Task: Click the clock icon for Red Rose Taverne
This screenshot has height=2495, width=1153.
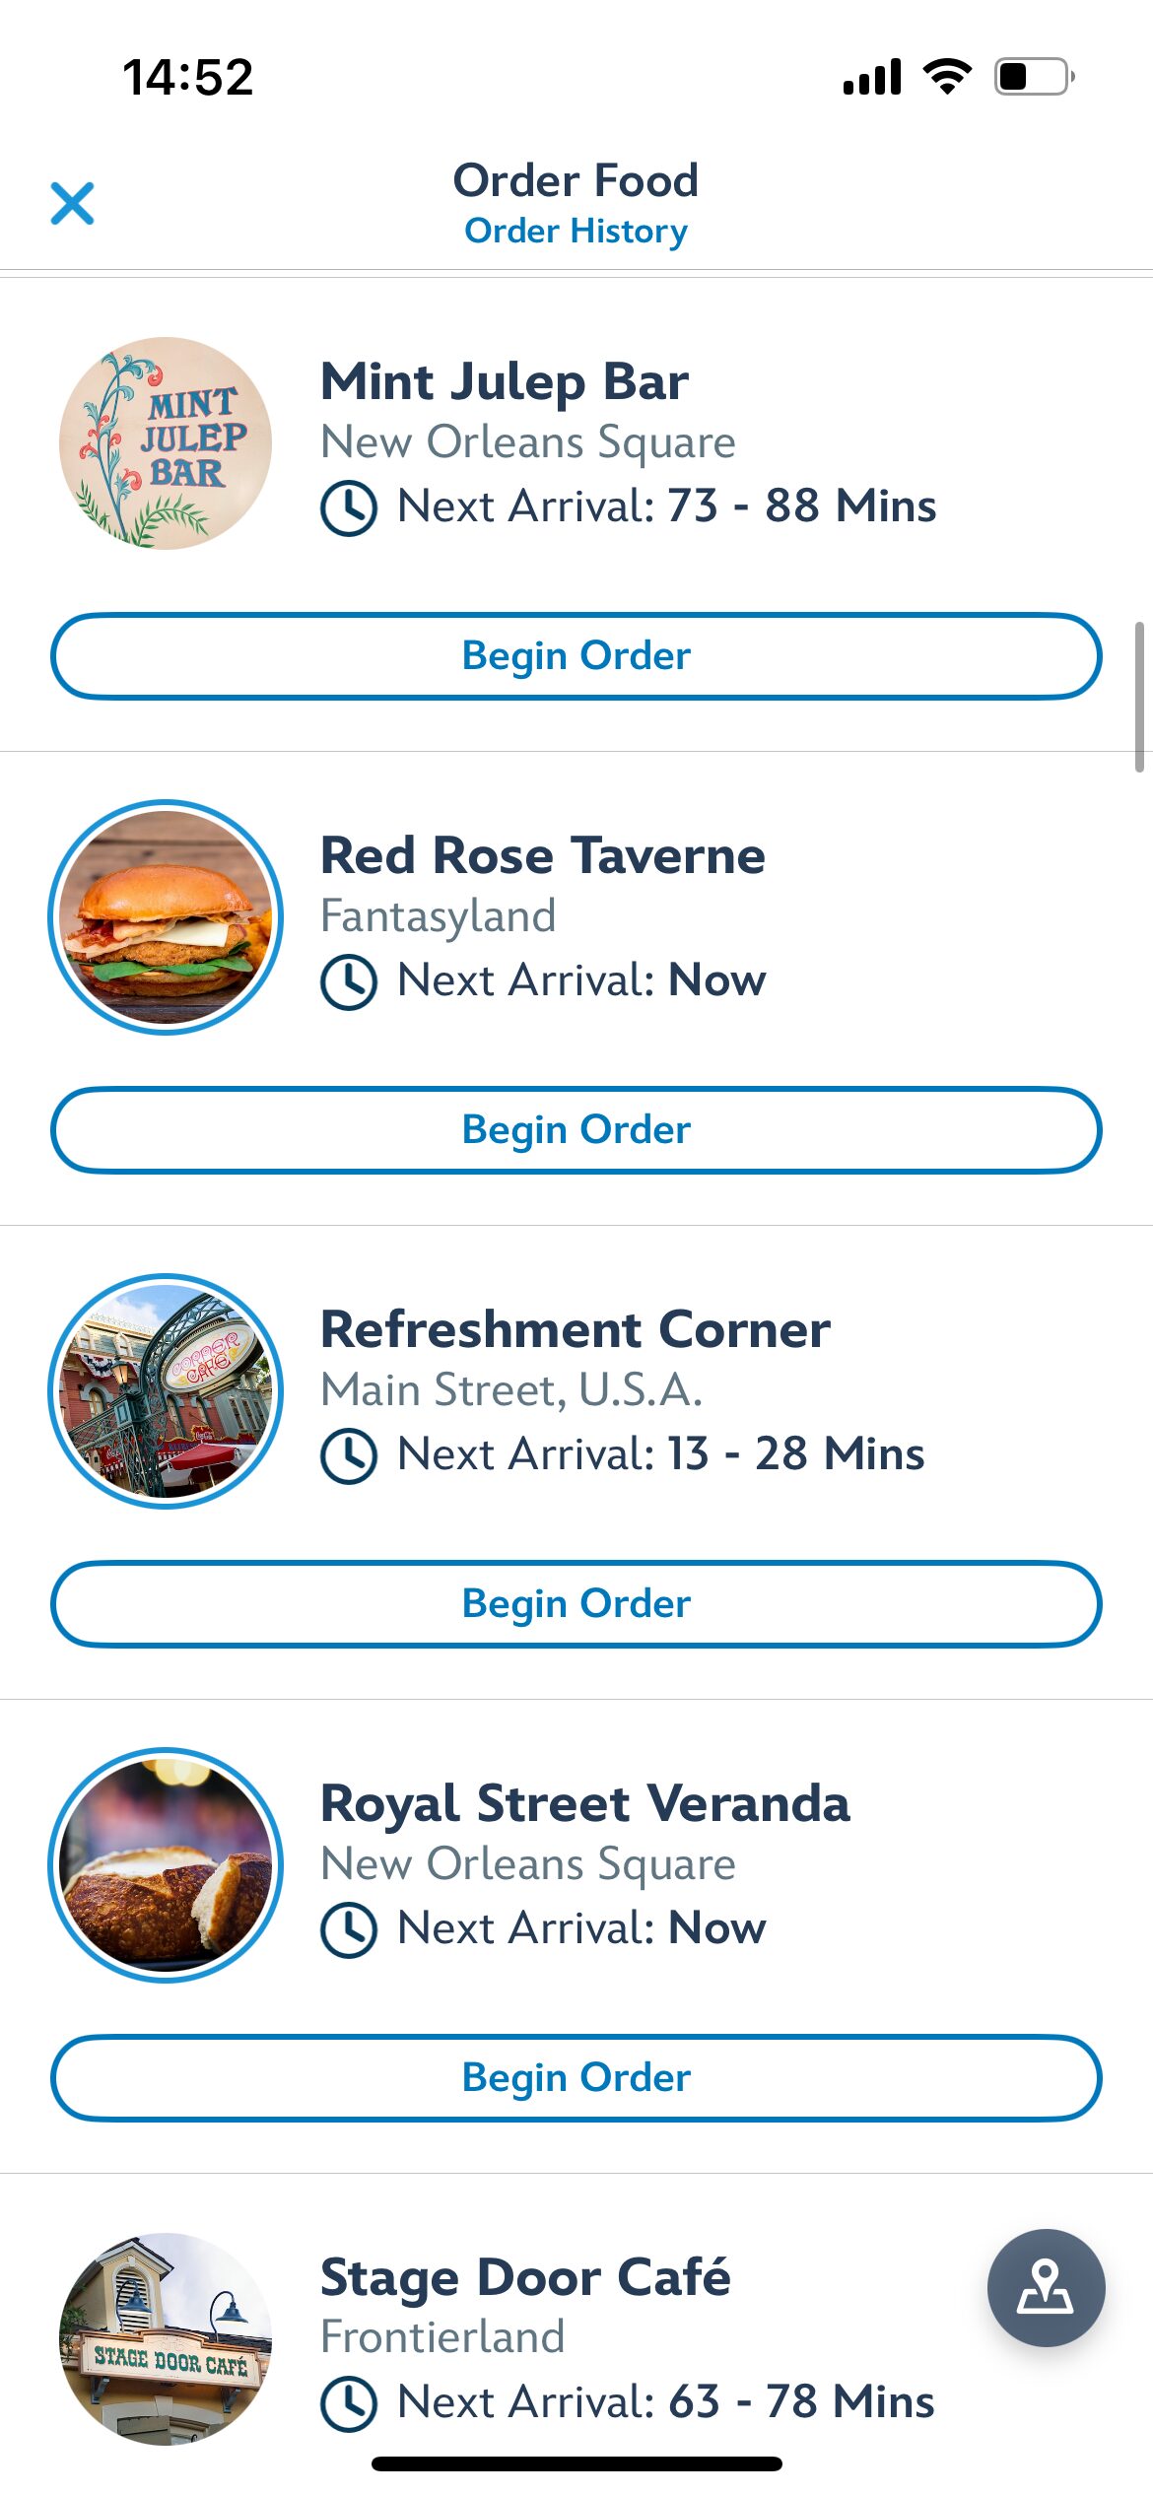Action: 349,982
